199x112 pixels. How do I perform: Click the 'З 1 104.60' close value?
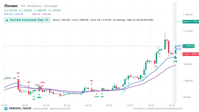54,10
